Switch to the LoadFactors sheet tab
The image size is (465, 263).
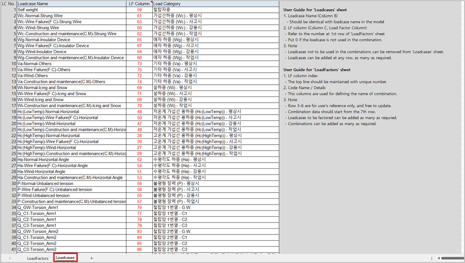pyautogui.click(x=38, y=258)
